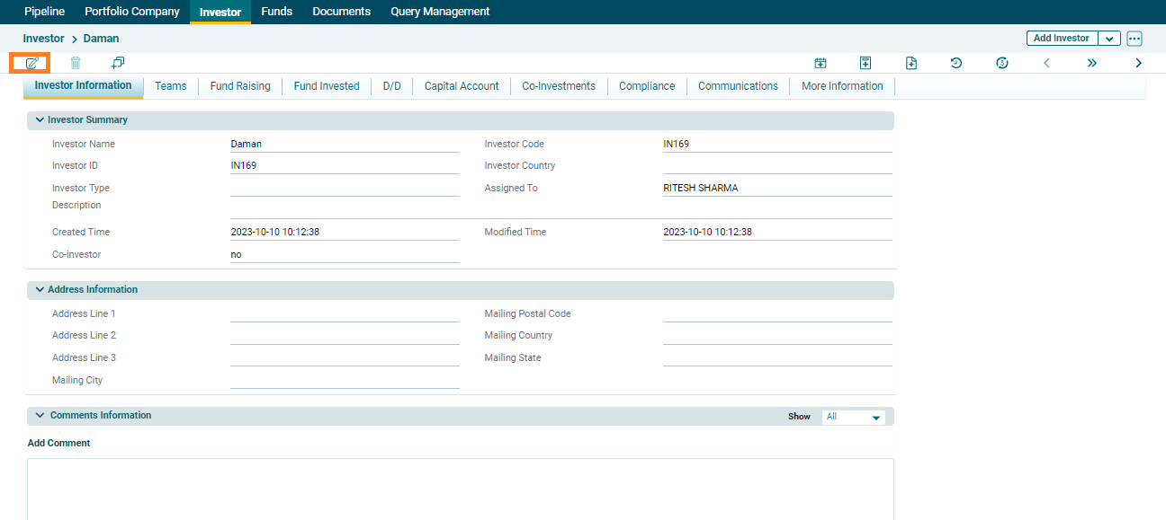The height and width of the screenshot is (520, 1166).
Task: Open the Add Investor dropdown arrow
Action: [x=1109, y=39]
